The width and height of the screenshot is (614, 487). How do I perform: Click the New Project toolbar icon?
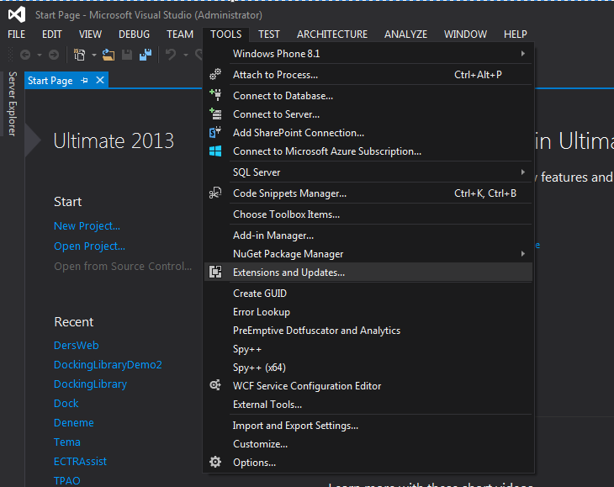(80, 55)
